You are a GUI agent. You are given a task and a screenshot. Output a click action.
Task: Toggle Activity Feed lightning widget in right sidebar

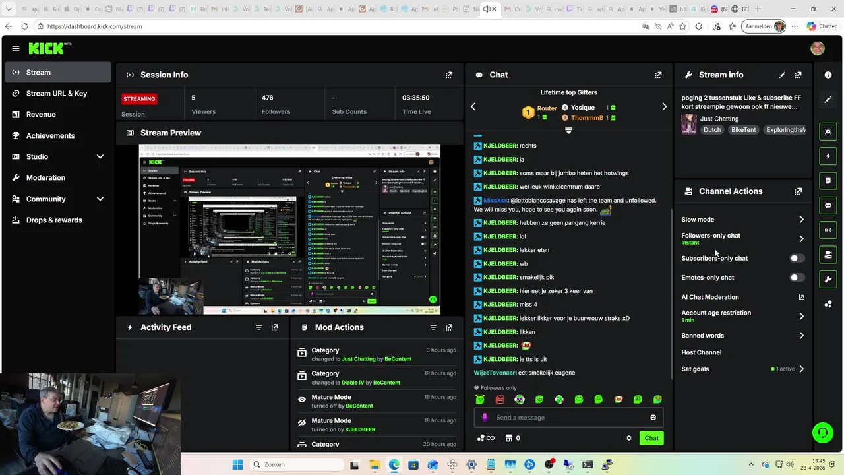(828, 156)
